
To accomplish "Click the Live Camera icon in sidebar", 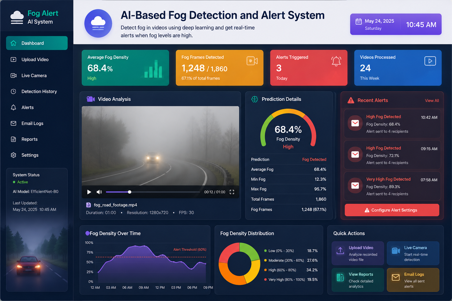I will (x=14, y=76).
